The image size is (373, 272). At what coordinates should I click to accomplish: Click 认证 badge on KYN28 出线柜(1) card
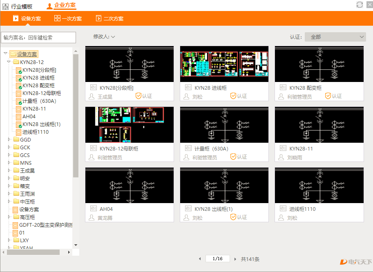tap(239, 217)
